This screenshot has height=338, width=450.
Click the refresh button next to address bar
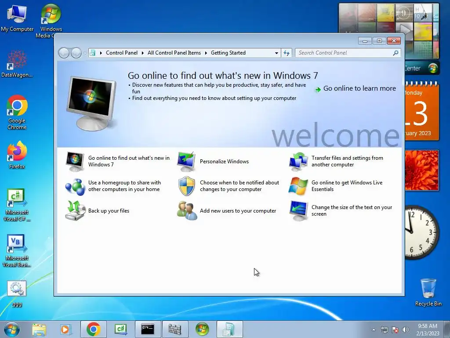pos(287,53)
